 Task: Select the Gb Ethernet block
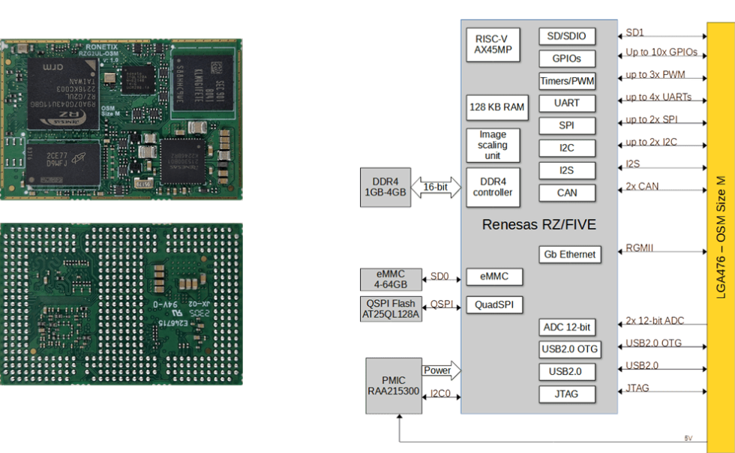(569, 255)
